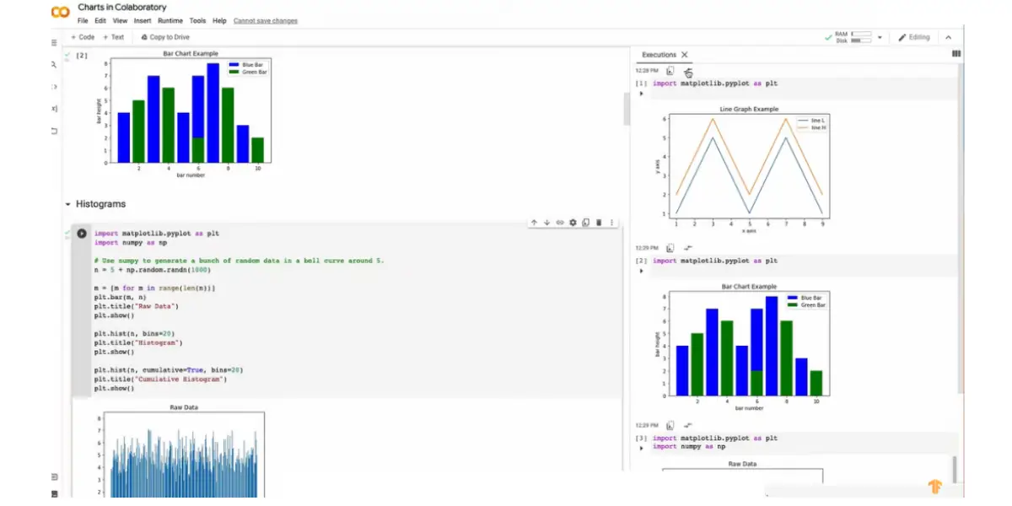Open more cell actions menu

(x=611, y=223)
